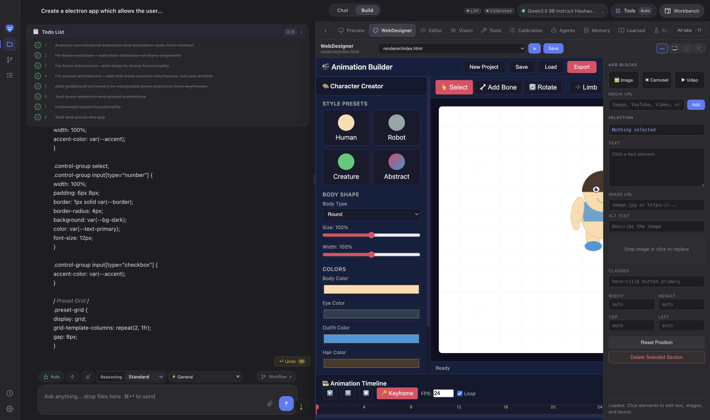Select the Limb tool
Screen dimensions: 710x420
point(586,87)
